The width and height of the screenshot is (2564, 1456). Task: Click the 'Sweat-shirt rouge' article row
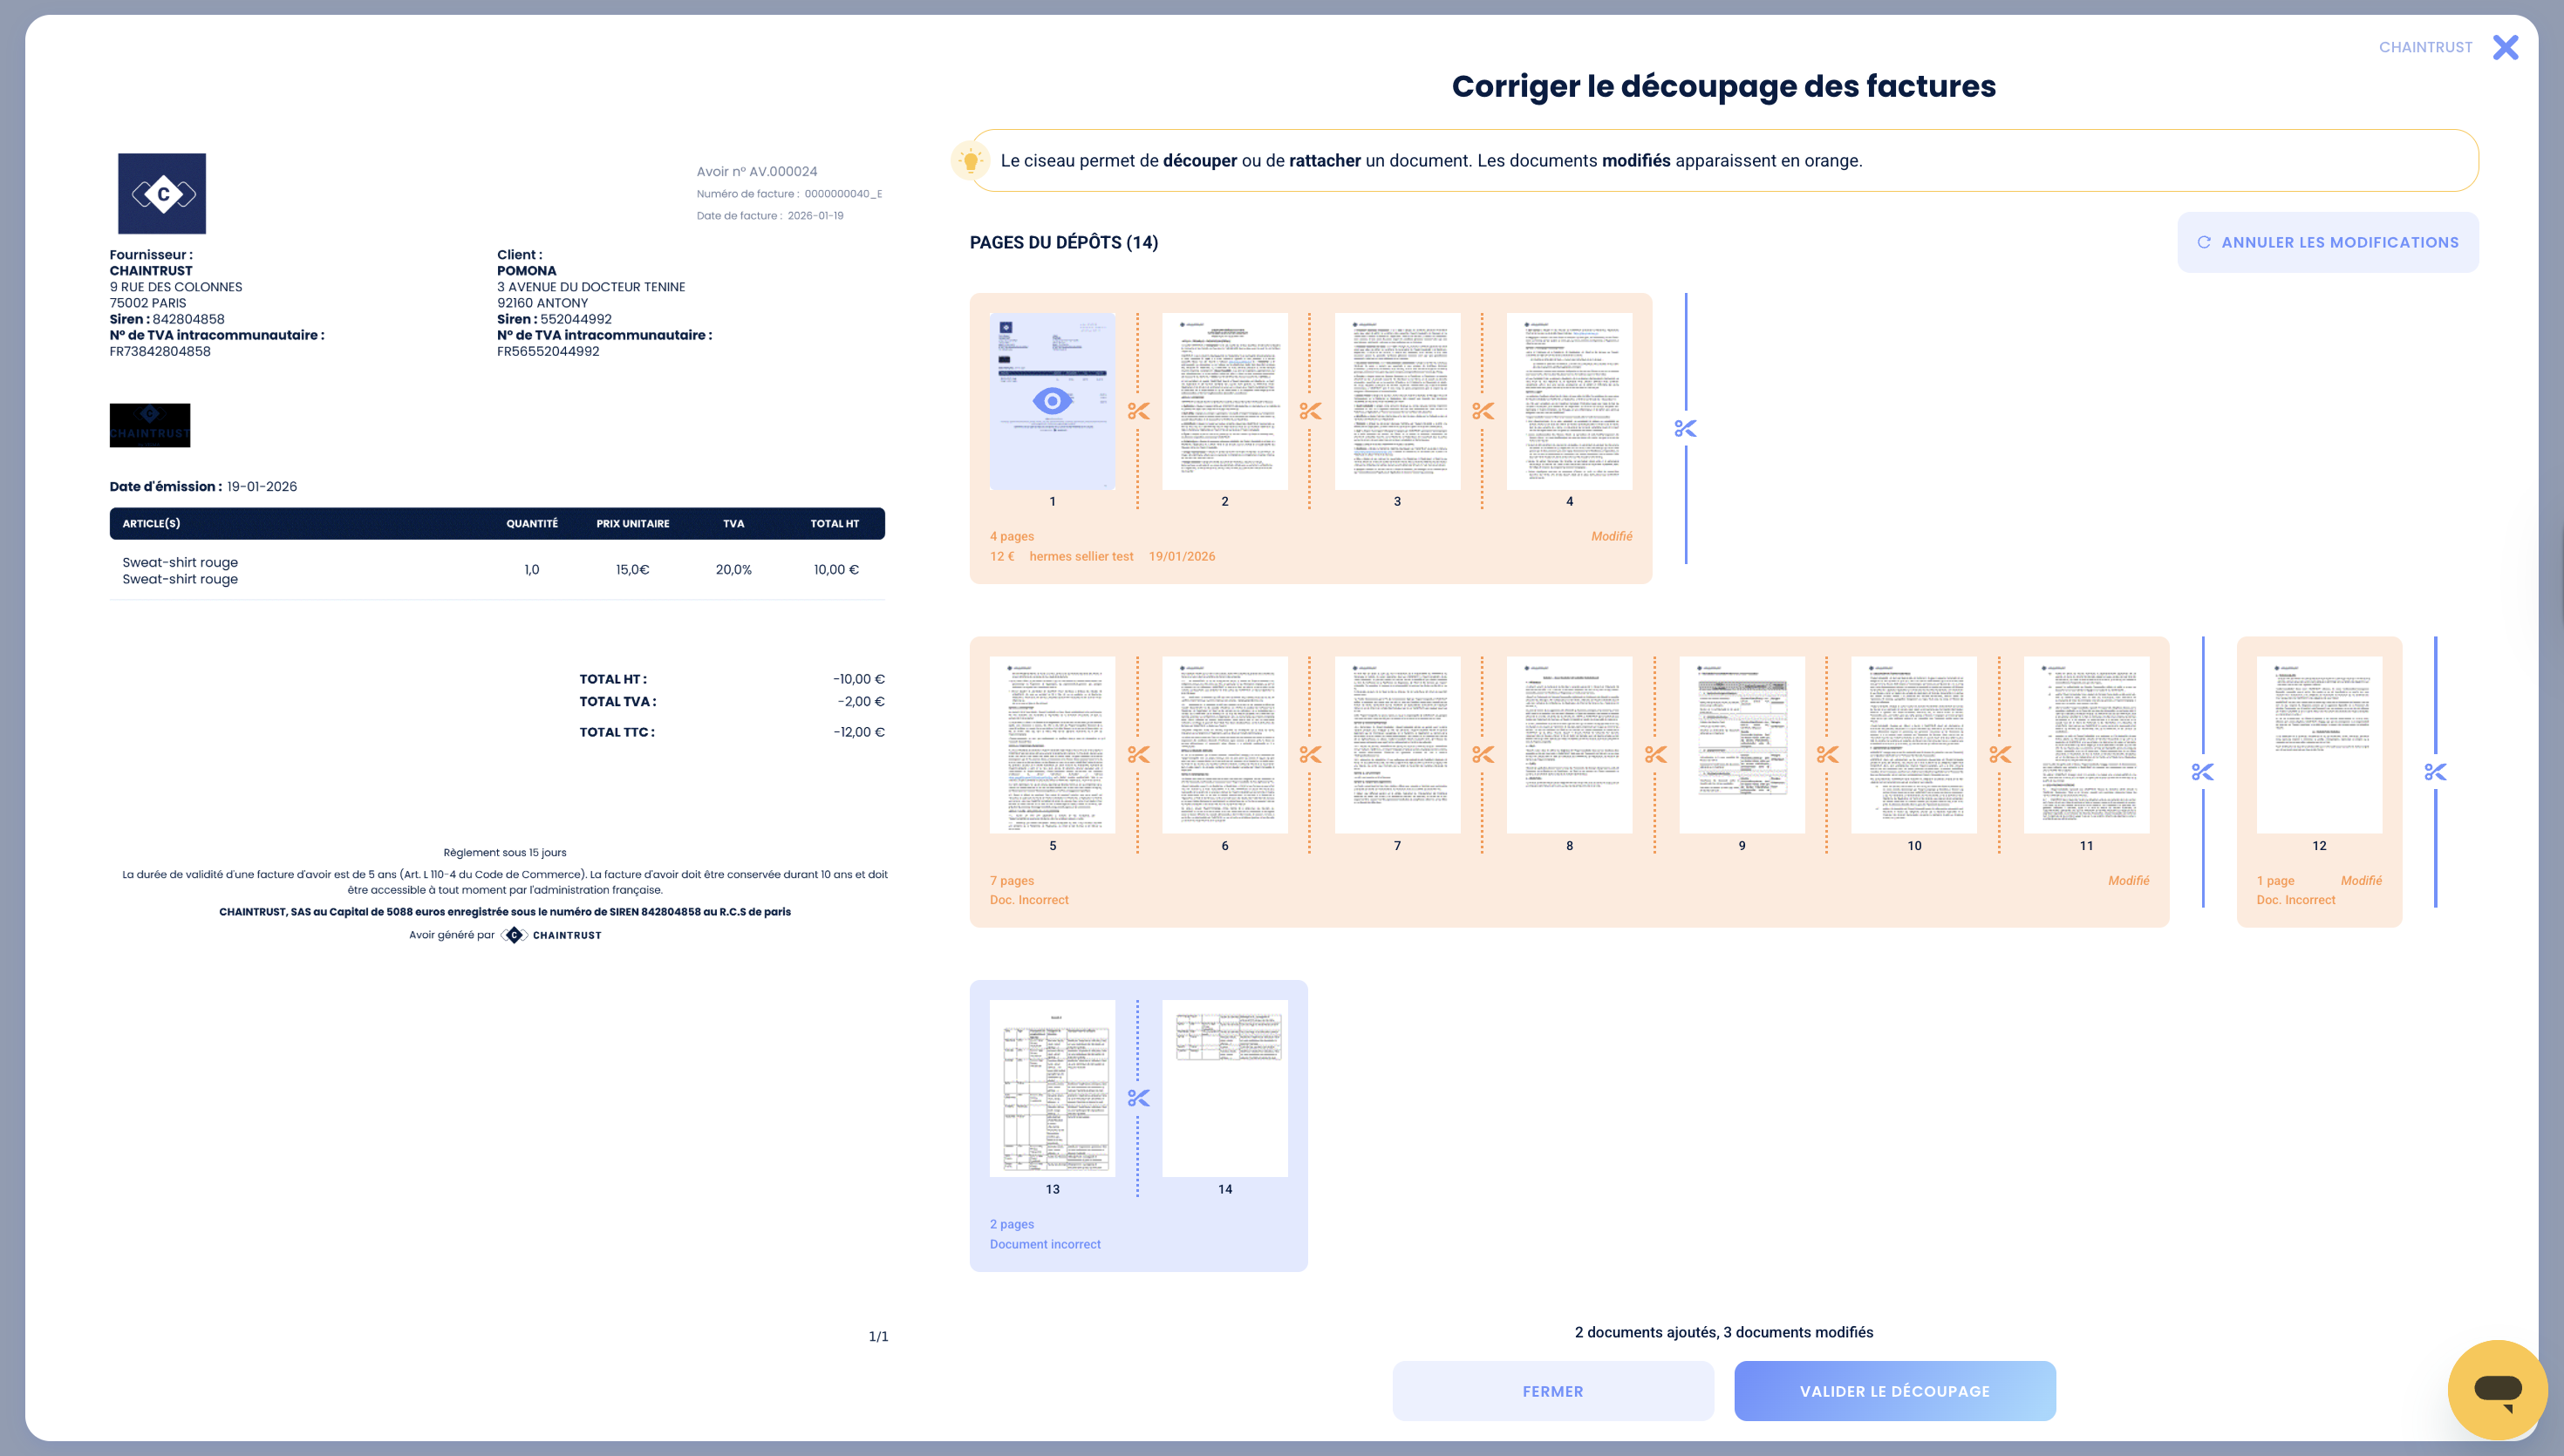[497, 570]
